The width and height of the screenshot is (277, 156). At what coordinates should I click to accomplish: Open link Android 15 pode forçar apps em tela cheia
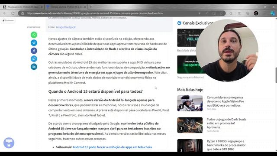[112, 147]
